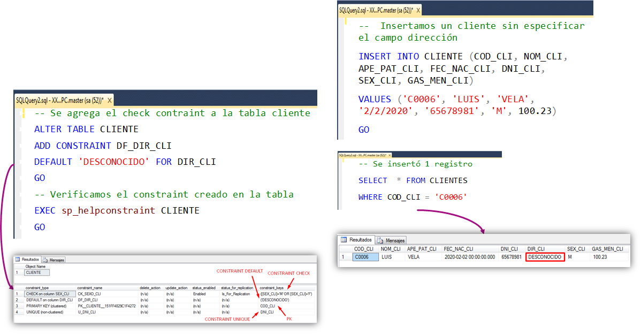
Task: Select the CLIENTE cell under Object Name
Action: pyautogui.click(x=36, y=273)
